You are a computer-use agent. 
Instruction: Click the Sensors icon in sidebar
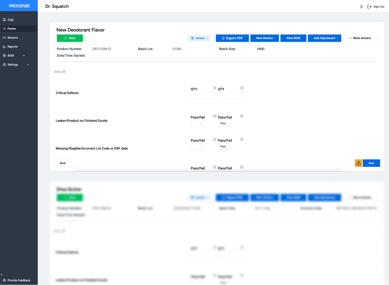click(4, 37)
